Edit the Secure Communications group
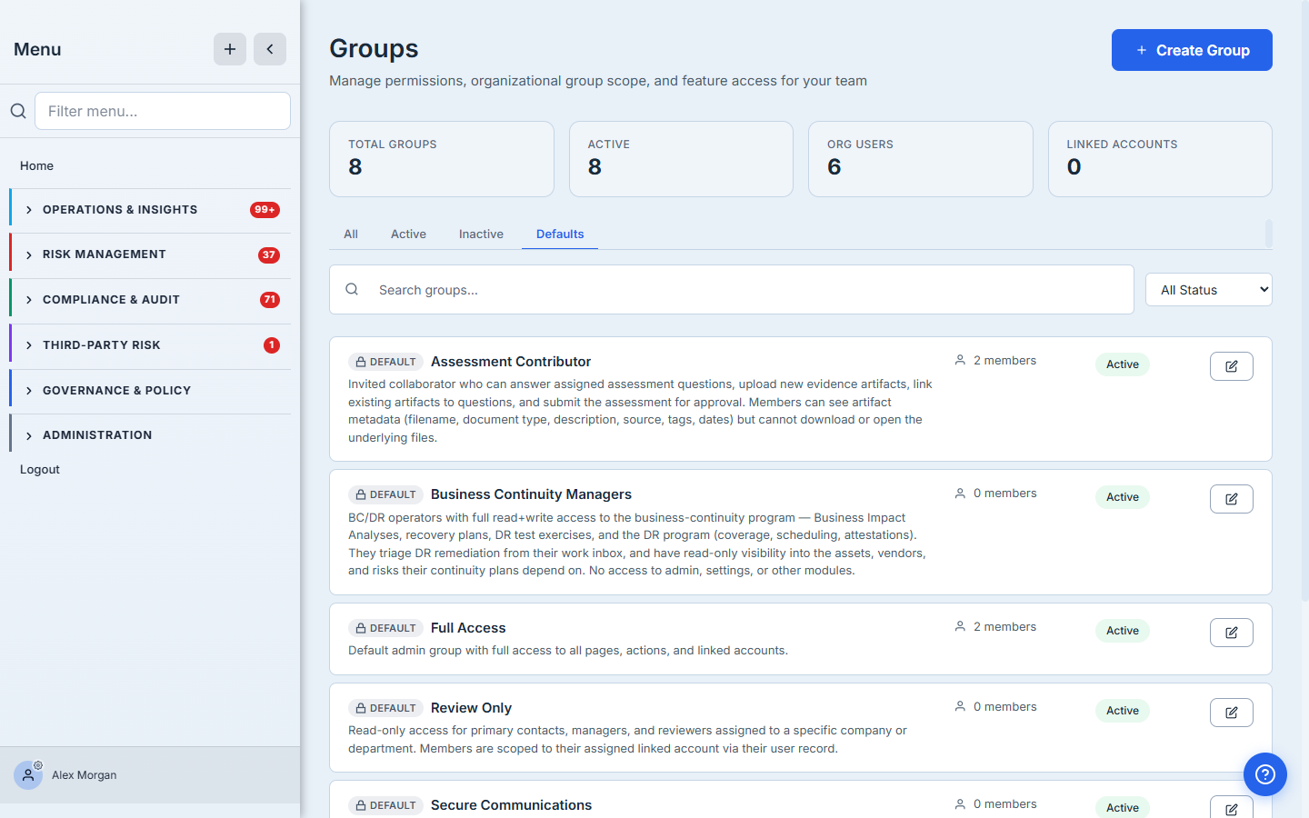Viewport: 1309px width, 818px height. point(1232,808)
